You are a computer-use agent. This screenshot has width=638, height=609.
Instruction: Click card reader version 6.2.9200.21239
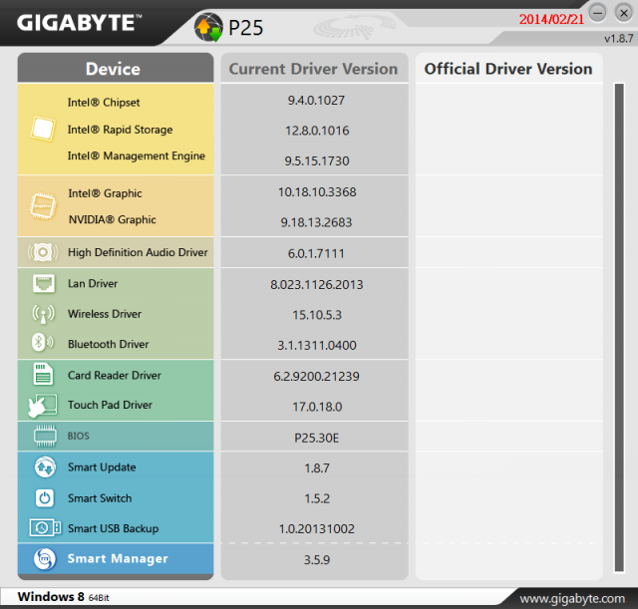coord(316,377)
